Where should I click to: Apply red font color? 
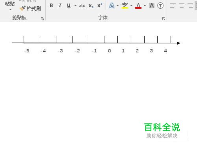[138, 6]
